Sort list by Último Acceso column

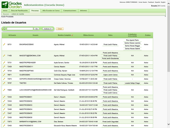pos(88,35)
